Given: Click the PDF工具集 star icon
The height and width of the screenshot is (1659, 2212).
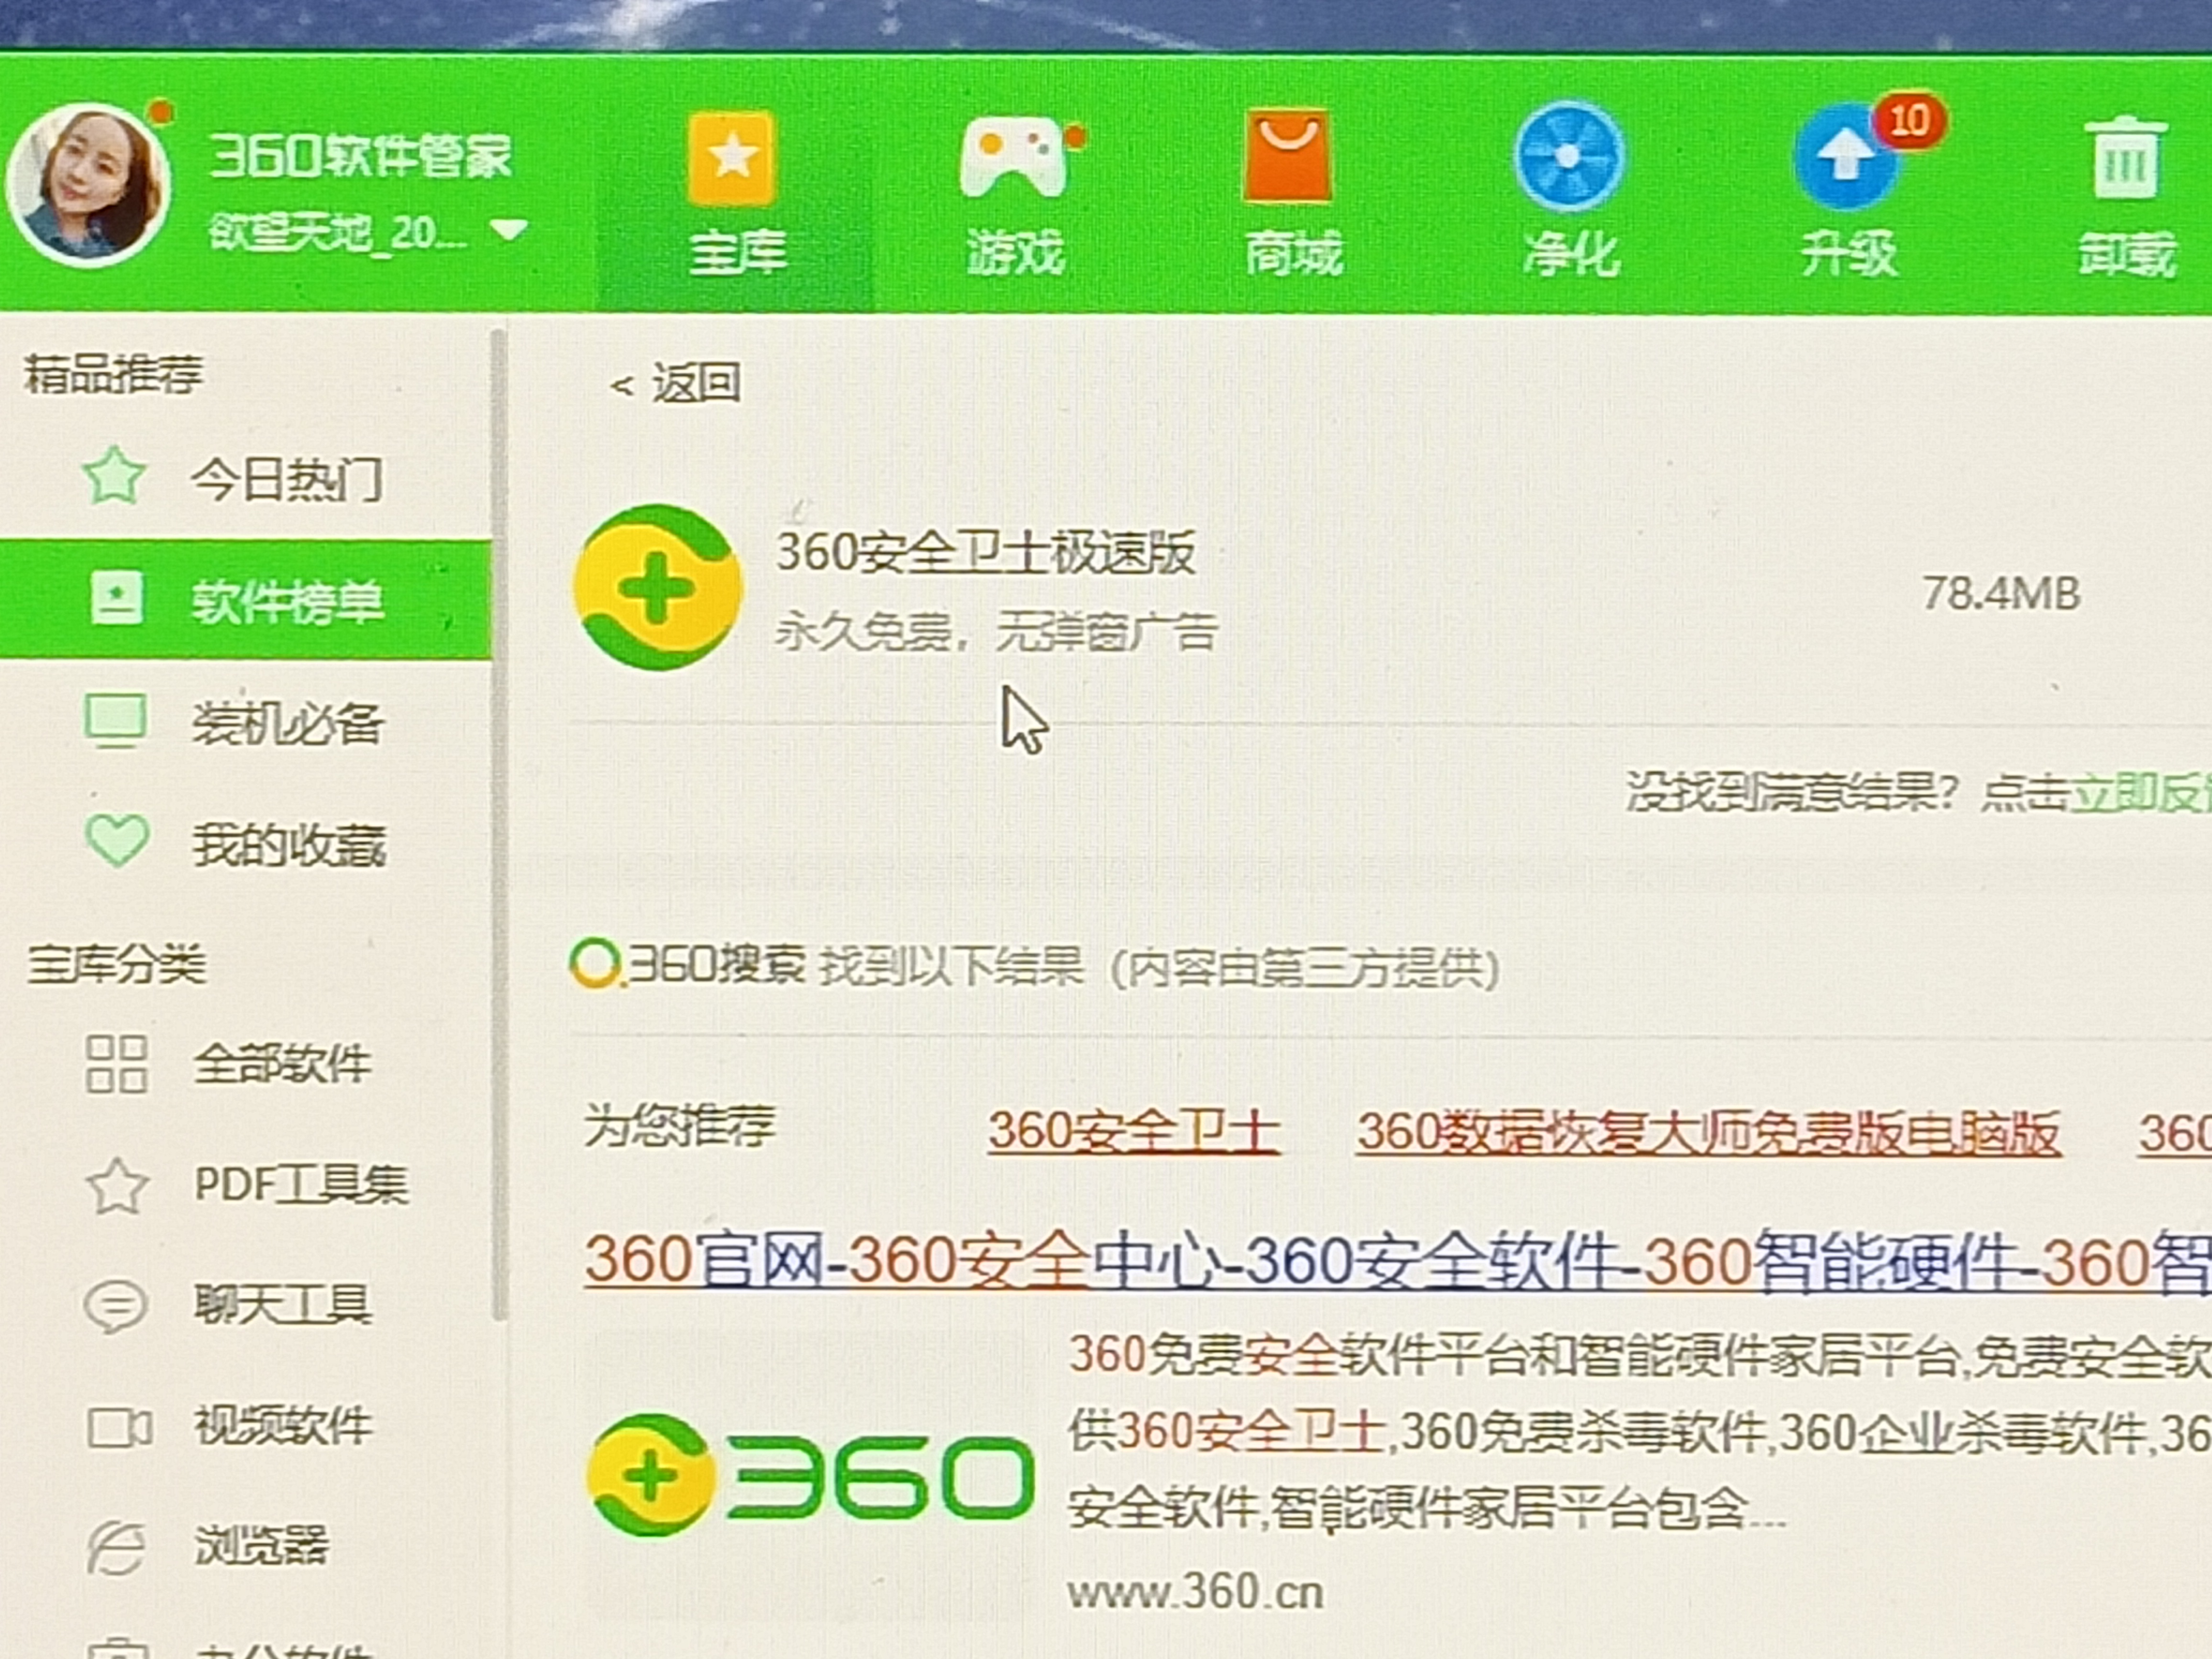Looking at the screenshot, I should click(118, 1186).
